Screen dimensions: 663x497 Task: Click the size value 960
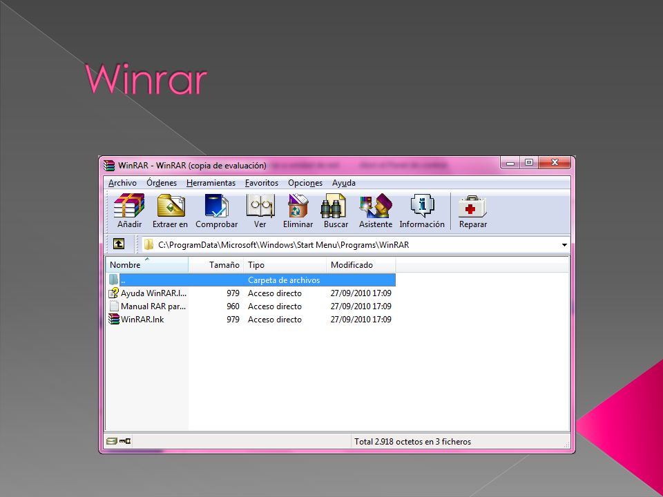[x=233, y=306]
